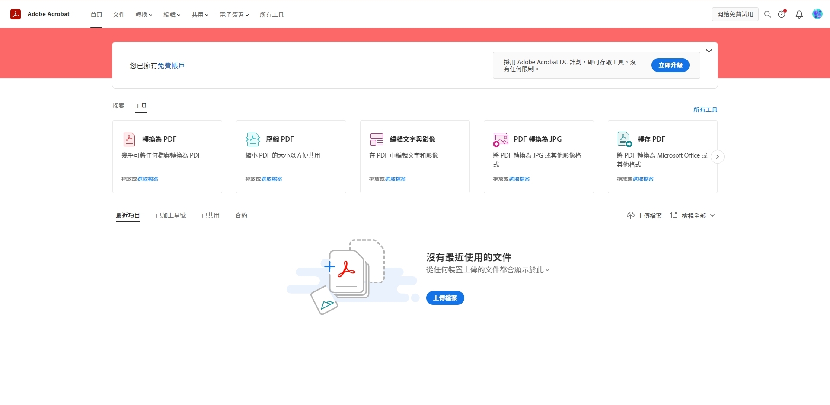Click the PDF 轉換為 JPG tool icon
830x405 pixels.
[501, 140]
